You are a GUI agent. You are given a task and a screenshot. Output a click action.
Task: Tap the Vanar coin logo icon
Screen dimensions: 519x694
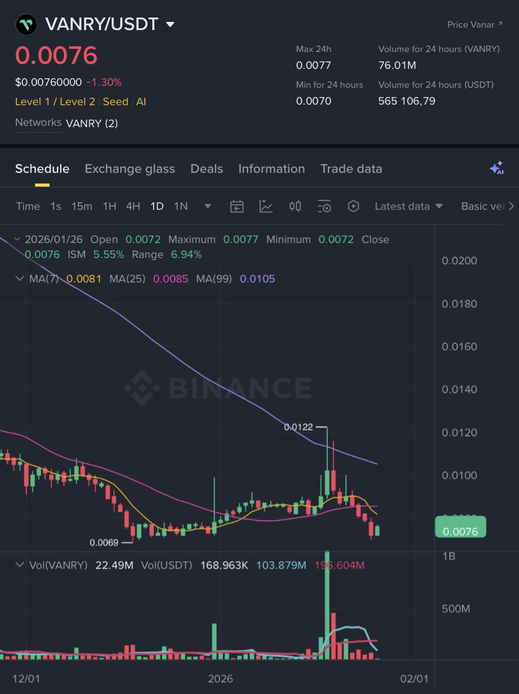[x=26, y=24]
